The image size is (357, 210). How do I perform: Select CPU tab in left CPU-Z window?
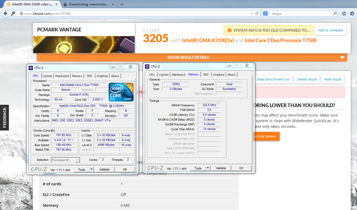(x=35, y=76)
